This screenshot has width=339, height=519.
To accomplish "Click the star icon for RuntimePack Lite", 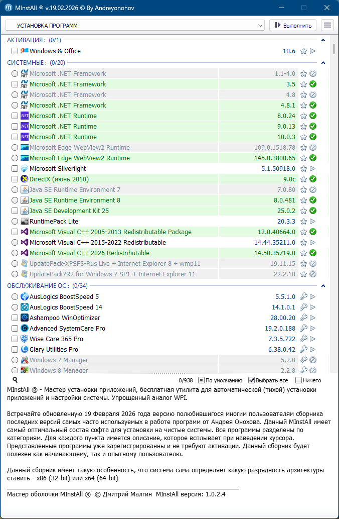I will [303, 222].
